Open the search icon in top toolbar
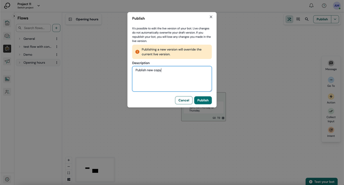The image size is (344, 185). (x=307, y=19)
